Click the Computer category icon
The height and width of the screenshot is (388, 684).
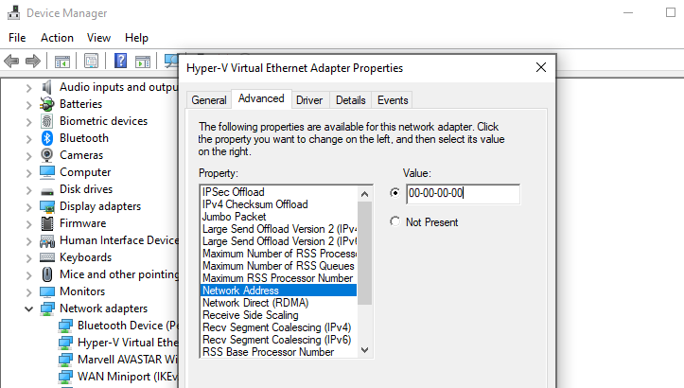coord(47,172)
